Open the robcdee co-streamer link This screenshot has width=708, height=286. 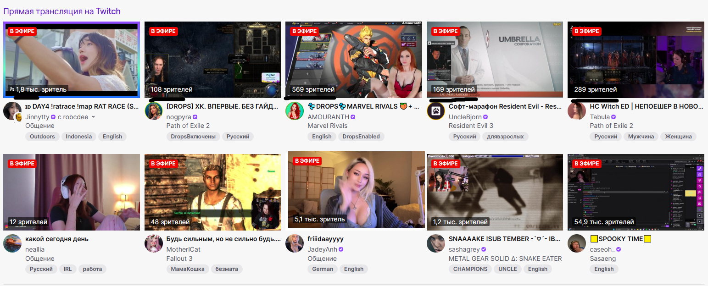(x=76, y=117)
